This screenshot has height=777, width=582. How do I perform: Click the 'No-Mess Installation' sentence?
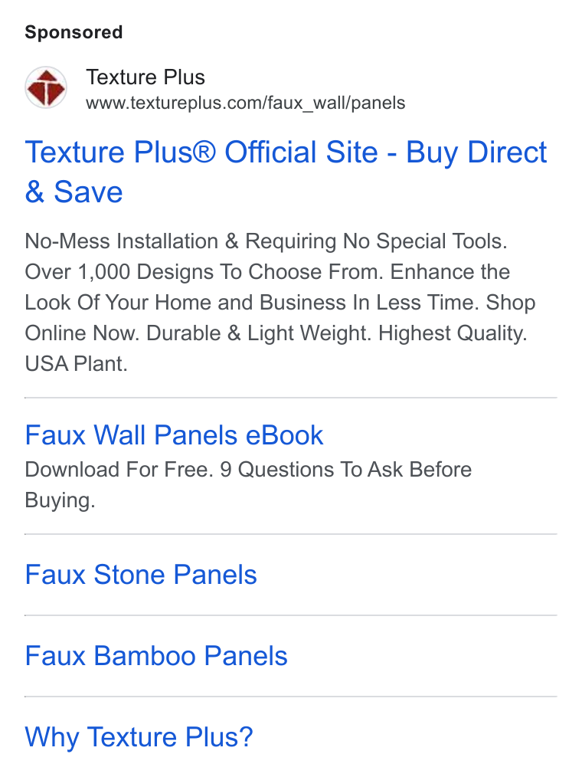(x=266, y=241)
